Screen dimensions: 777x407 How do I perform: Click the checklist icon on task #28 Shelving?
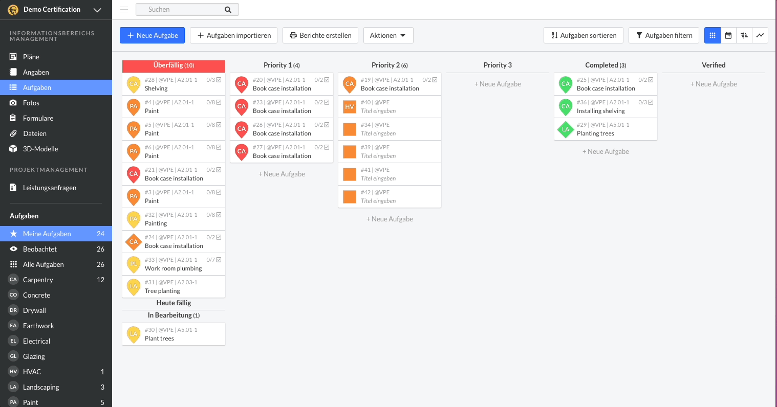pos(219,80)
